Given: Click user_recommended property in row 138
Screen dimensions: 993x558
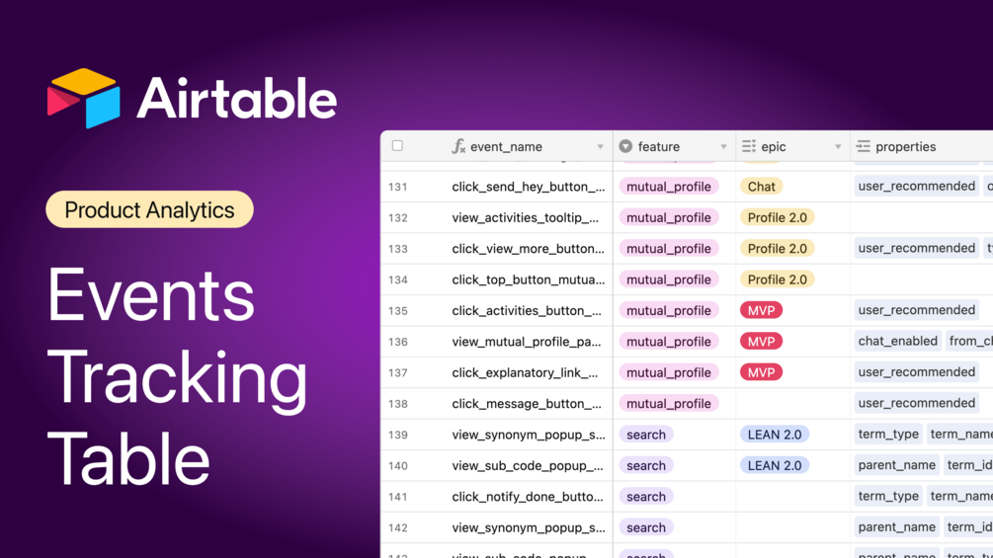Looking at the screenshot, I should pyautogui.click(x=916, y=403).
